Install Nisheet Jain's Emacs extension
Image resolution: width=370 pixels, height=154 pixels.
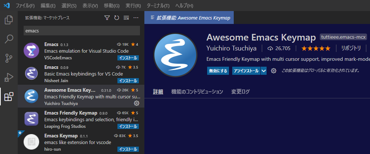click(128, 81)
